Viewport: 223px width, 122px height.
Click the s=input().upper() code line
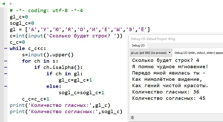click(x=48, y=55)
